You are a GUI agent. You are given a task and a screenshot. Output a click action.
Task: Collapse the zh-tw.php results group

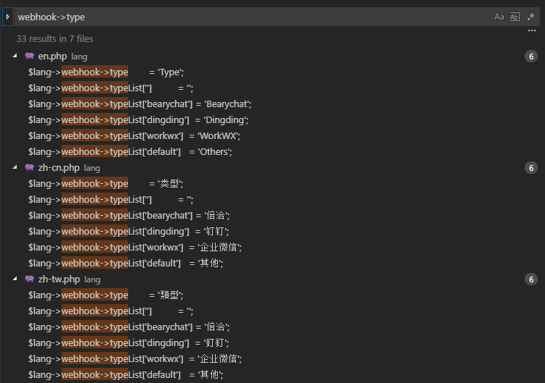(x=15, y=279)
